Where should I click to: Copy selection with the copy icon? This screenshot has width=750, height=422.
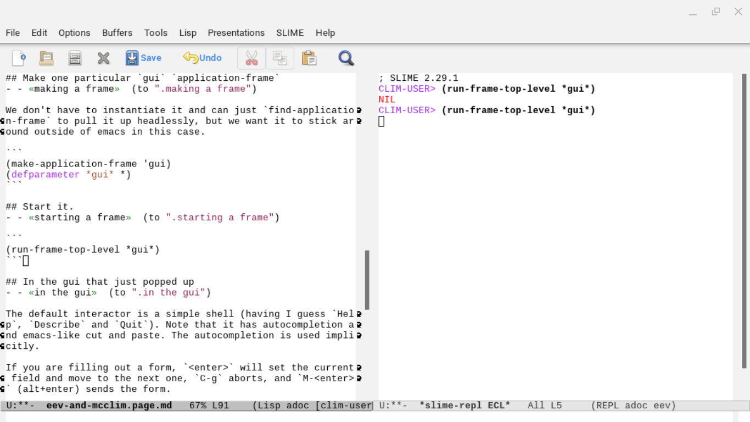280,58
